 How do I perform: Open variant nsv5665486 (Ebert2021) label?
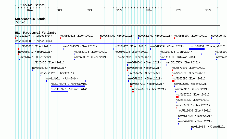144,68
